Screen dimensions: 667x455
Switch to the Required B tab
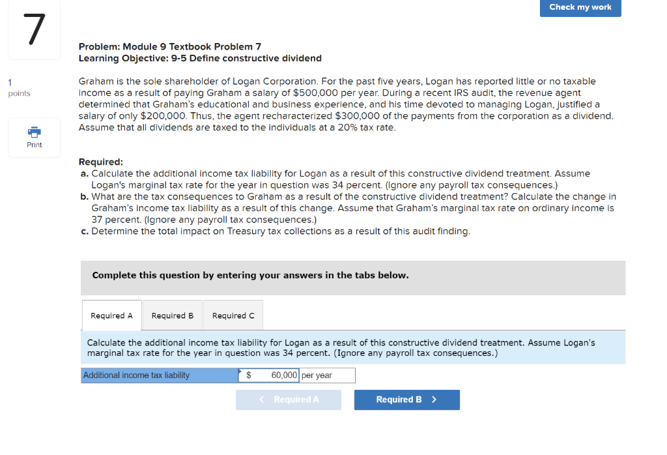point(172,315)
